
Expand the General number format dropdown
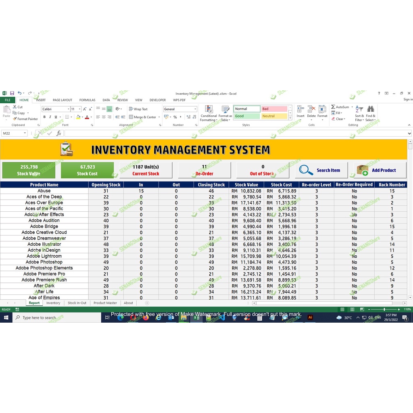(195, 109)
